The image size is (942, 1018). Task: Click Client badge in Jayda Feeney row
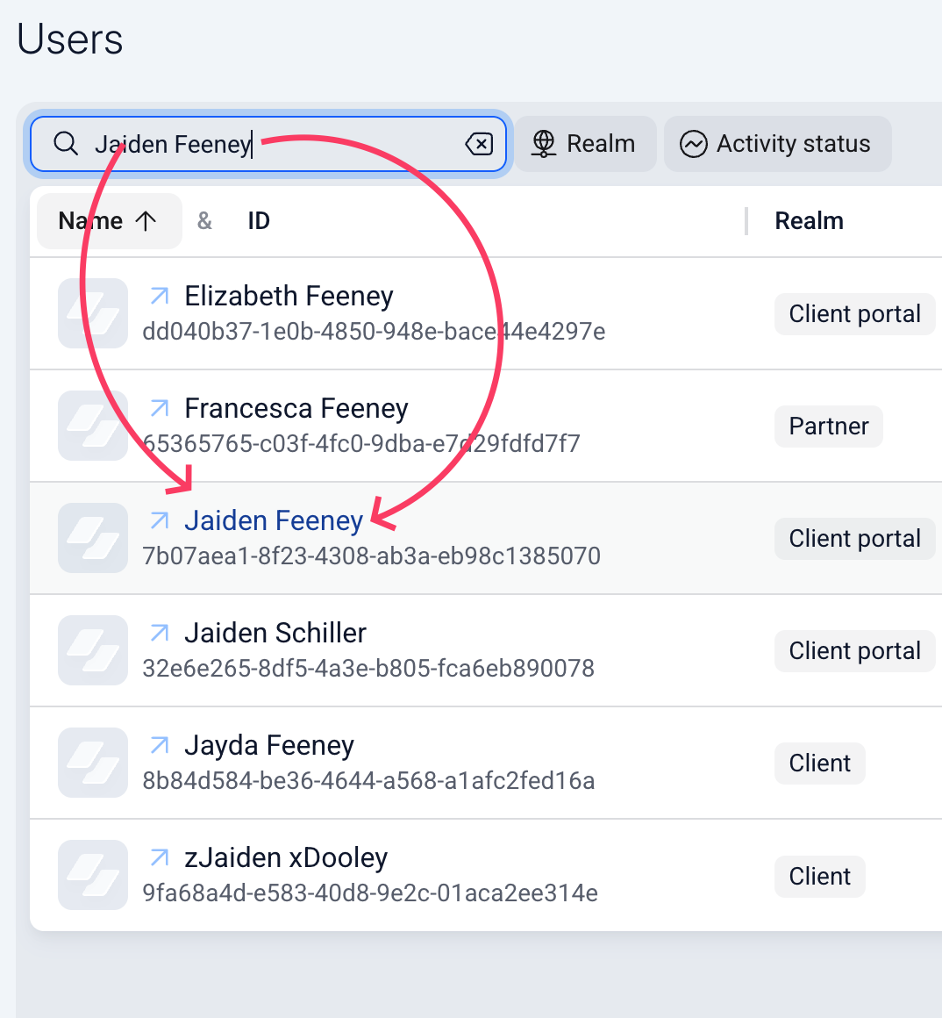tap(819, 763)
